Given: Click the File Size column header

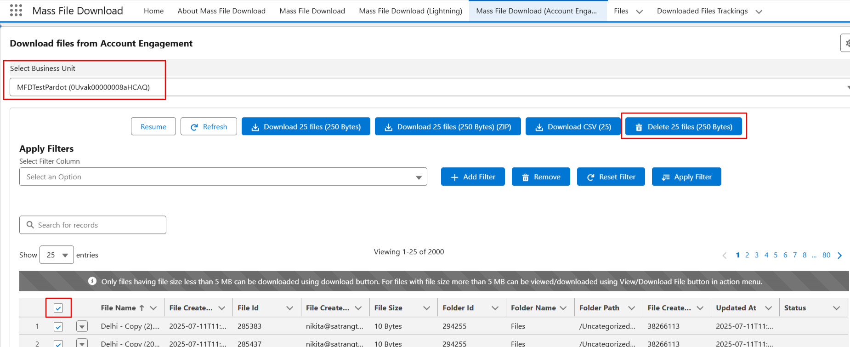Looking at the screenshot, I should pyautogui.click(x=388, y=308).
